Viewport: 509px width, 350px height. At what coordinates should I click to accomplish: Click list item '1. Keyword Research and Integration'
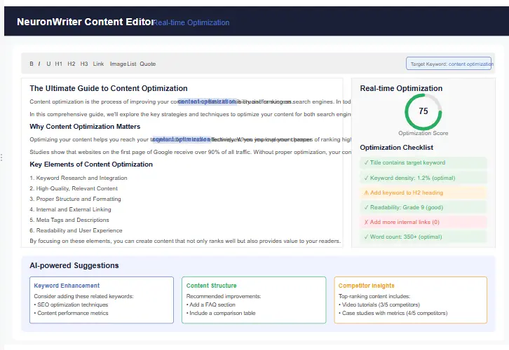coord(79,178)
